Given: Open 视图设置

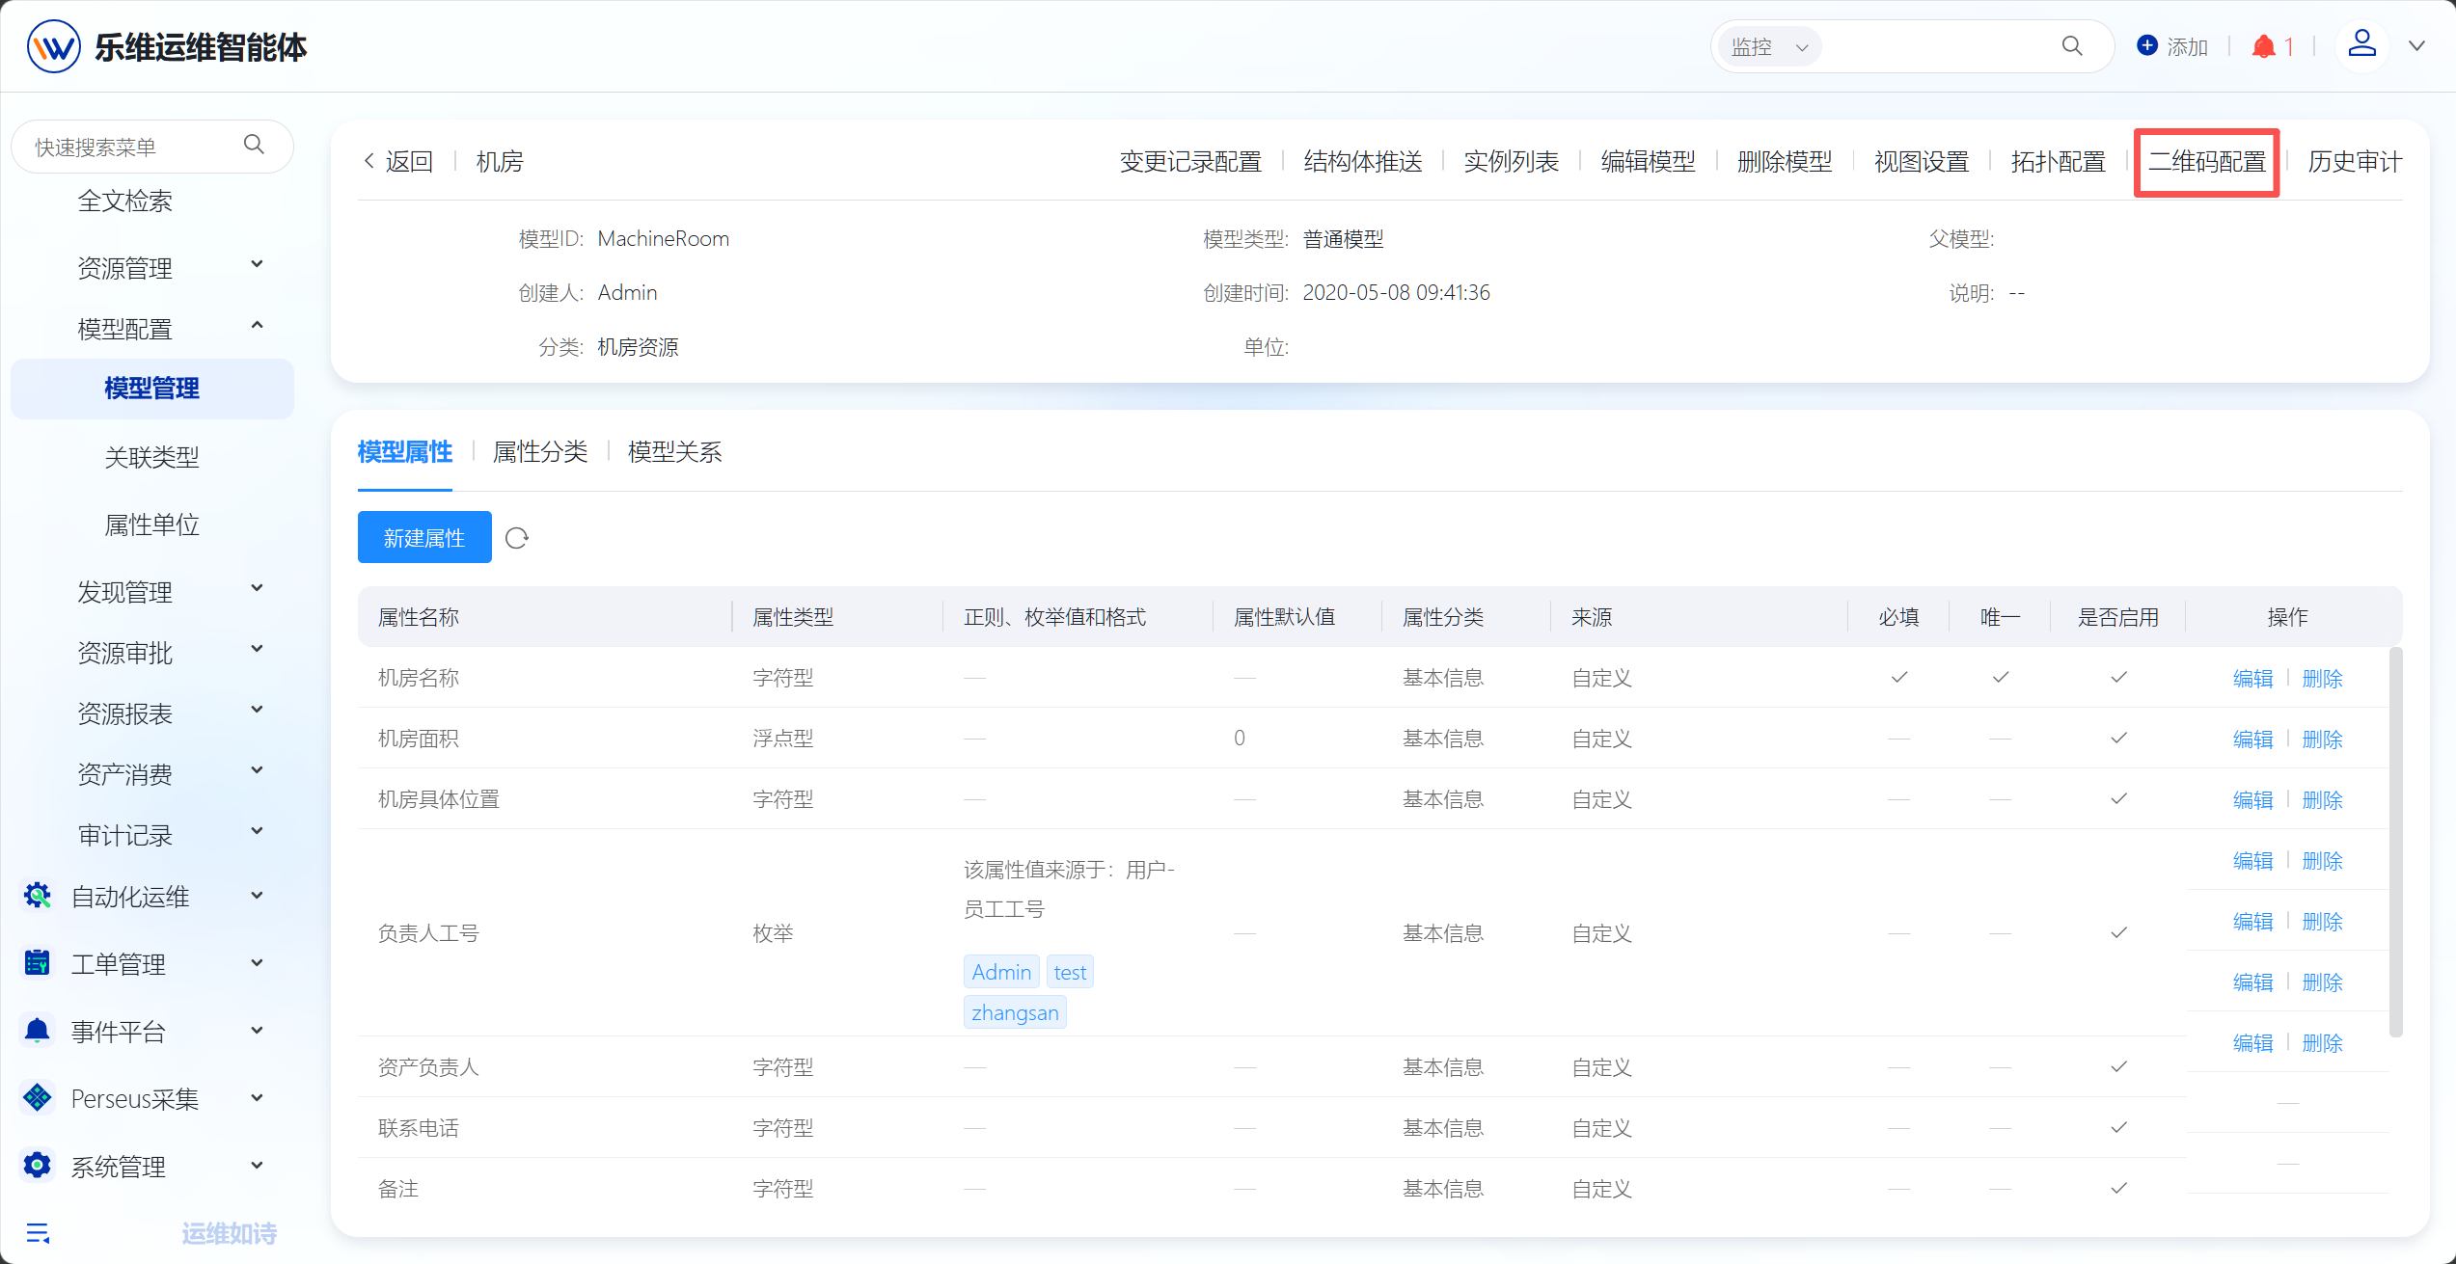Looking at the screenshot, I should pyautogui.click(x=1922, y=161).
